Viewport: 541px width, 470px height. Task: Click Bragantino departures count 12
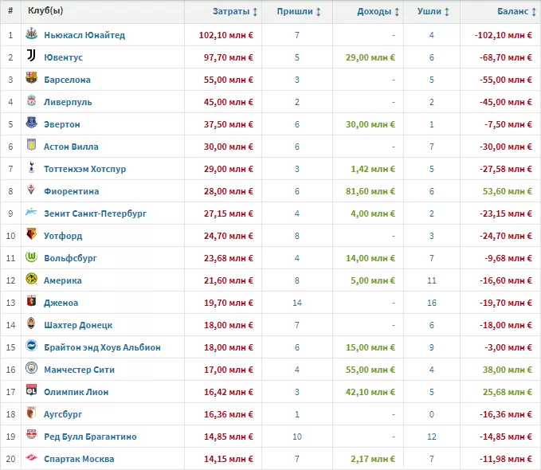(x=432, y=437)
